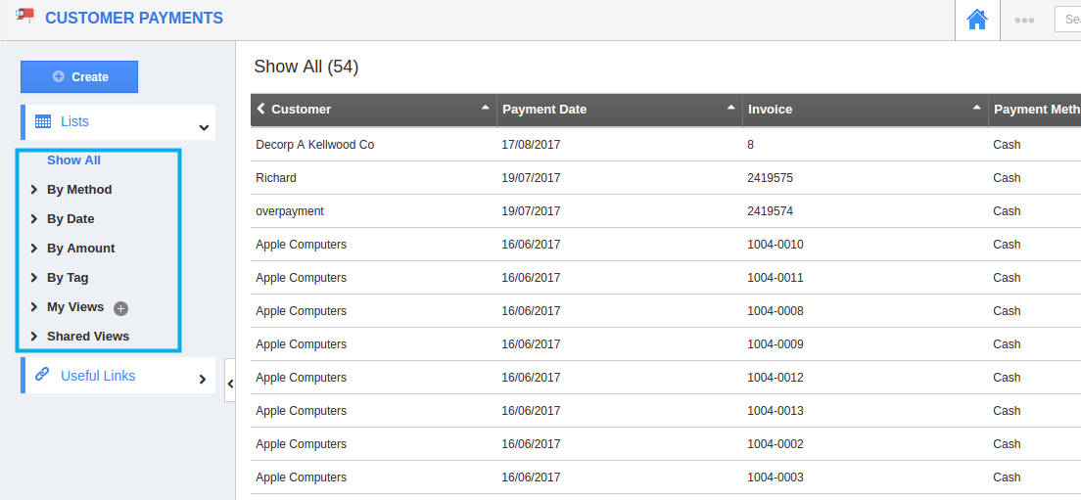Add a new view with My Views plus icon
1081x500 pixels.
pyautogui.click(x=120, y=308)
